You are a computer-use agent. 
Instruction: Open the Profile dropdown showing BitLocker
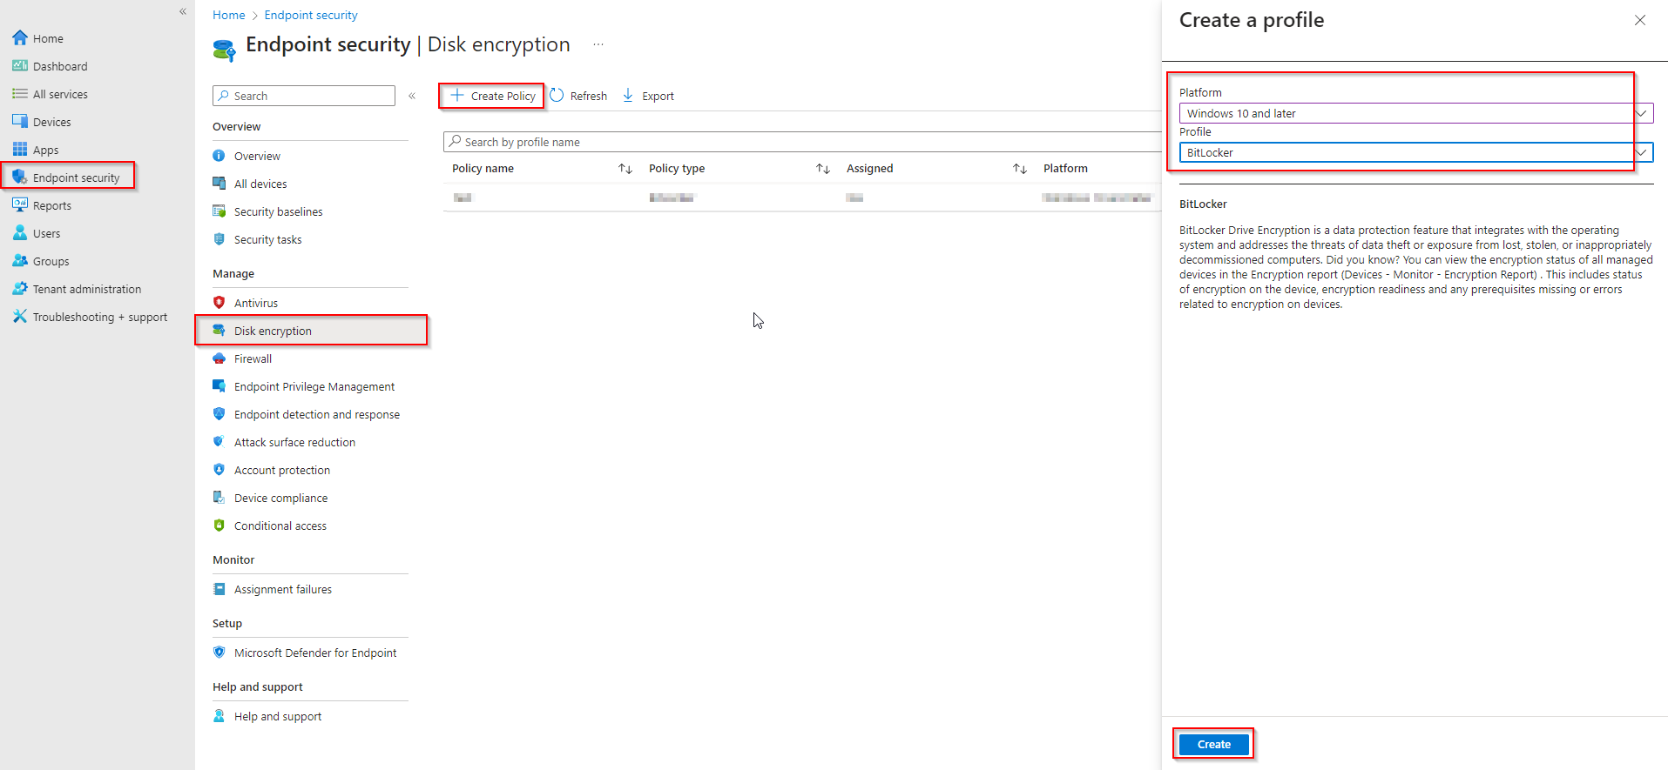pyautogui.click(x=1415, y=152)
